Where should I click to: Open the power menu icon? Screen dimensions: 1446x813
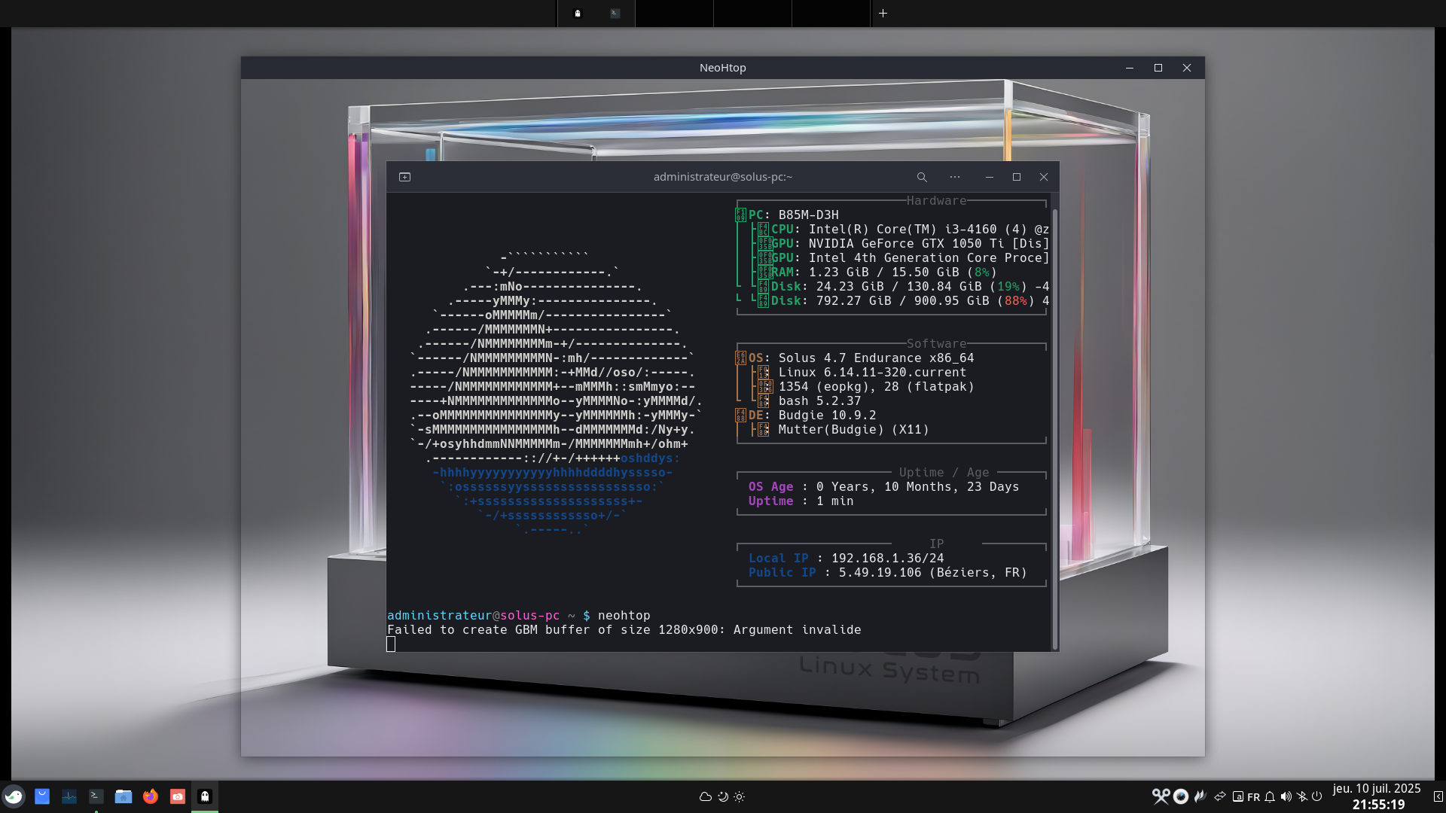click(x=1317, y=796)
